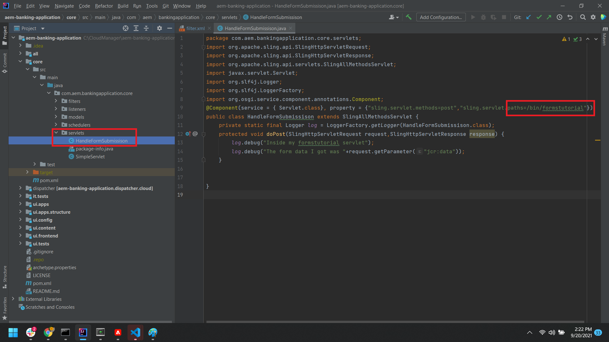Open Project panel options gear

click(x=160, y=28)
